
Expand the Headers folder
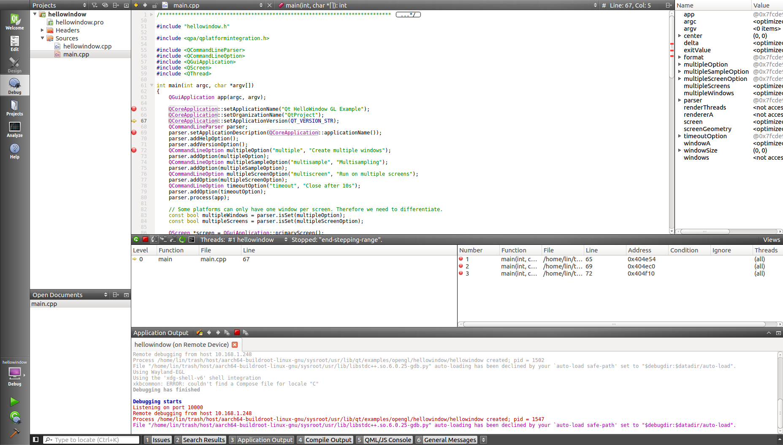coord(42,30)
